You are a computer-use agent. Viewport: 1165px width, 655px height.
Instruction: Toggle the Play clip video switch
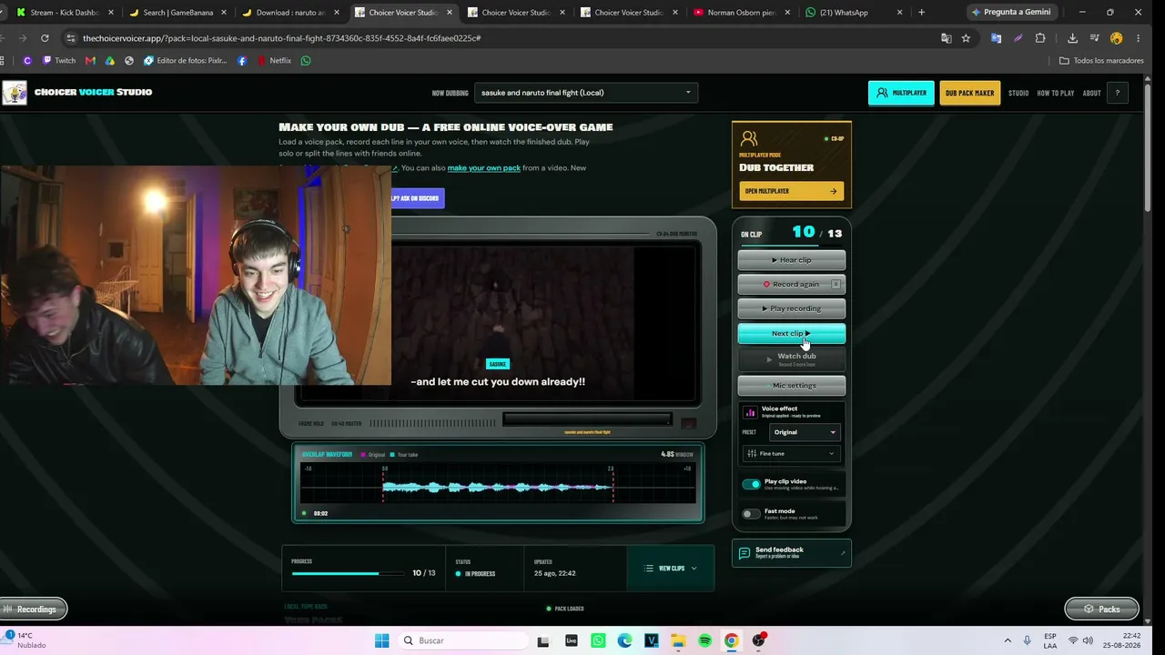pyautogui.click(x=751, y=484)
